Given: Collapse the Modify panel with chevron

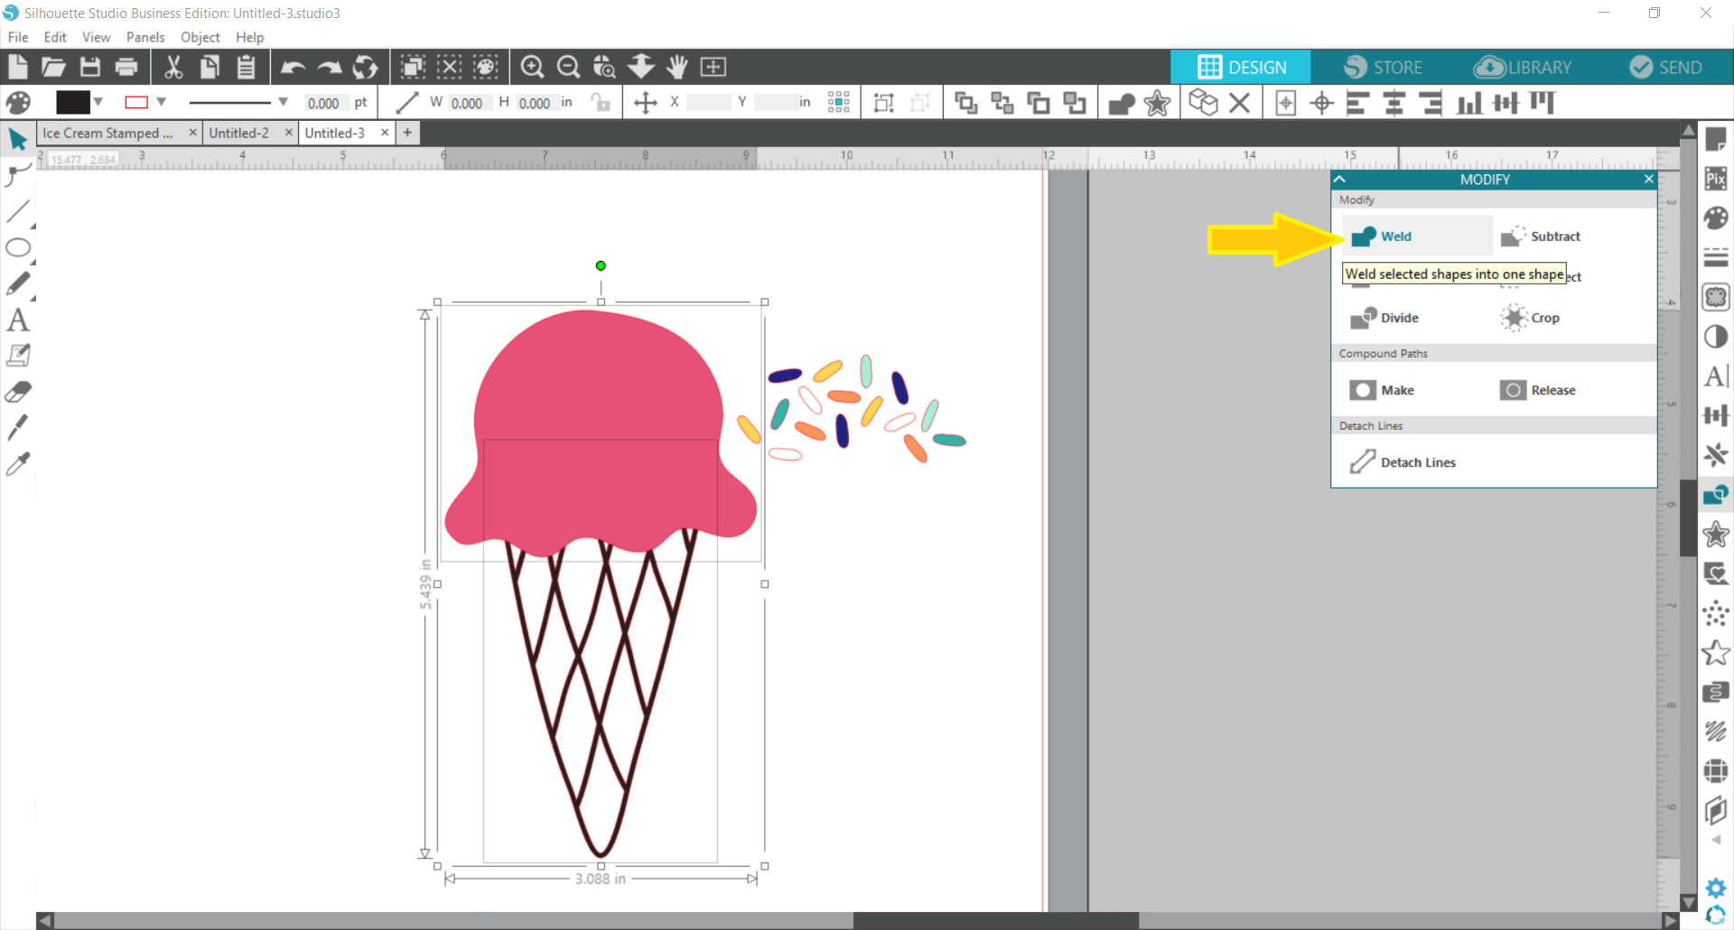Looking at the screenshot, I should [1340, 180].
